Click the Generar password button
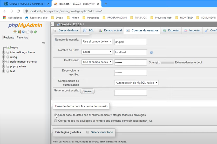Viewport: 217px width, 144px height. [87, 91]
